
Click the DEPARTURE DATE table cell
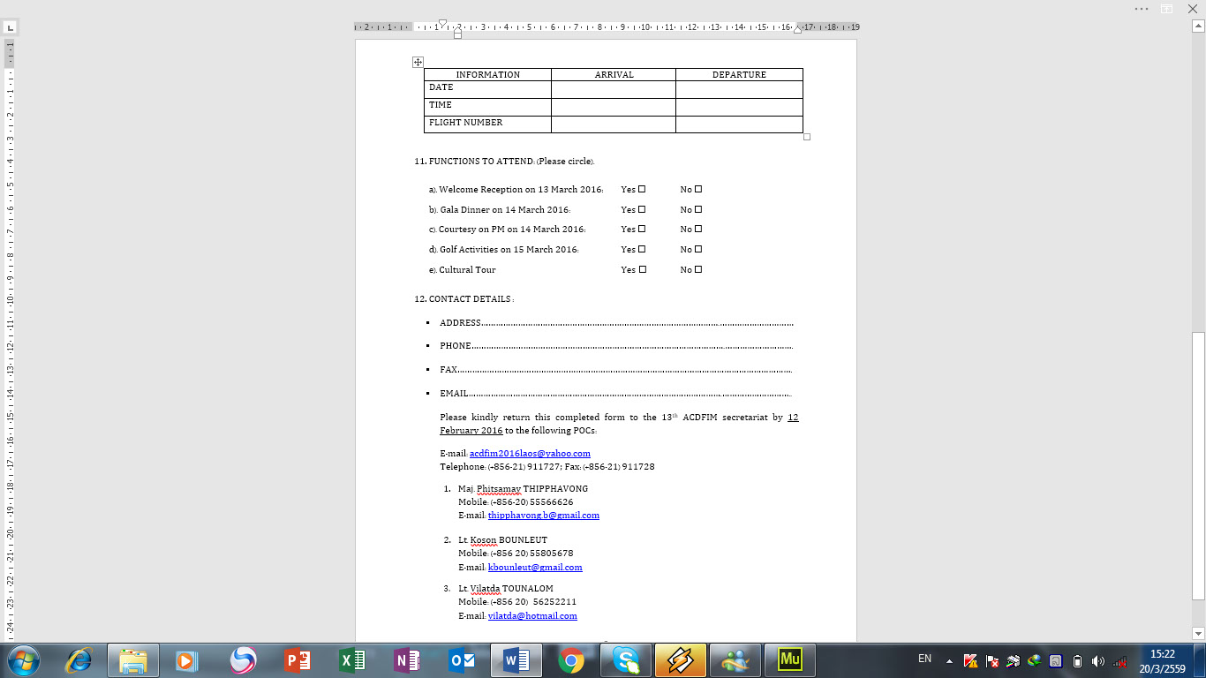[x=739, y=89]
